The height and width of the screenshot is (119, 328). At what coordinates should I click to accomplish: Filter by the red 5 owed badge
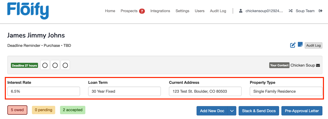pyautogui.click(x=17, y=110)
